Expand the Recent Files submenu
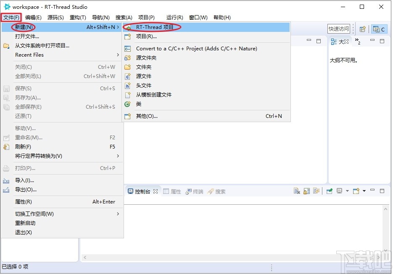Image resolution: width=393 pixels, height=274 pixels. pyautogui.click(x=62, y=55)
